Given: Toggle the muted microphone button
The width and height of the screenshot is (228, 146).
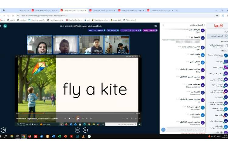Looking at the screenshot, I should tap(85, 130).
